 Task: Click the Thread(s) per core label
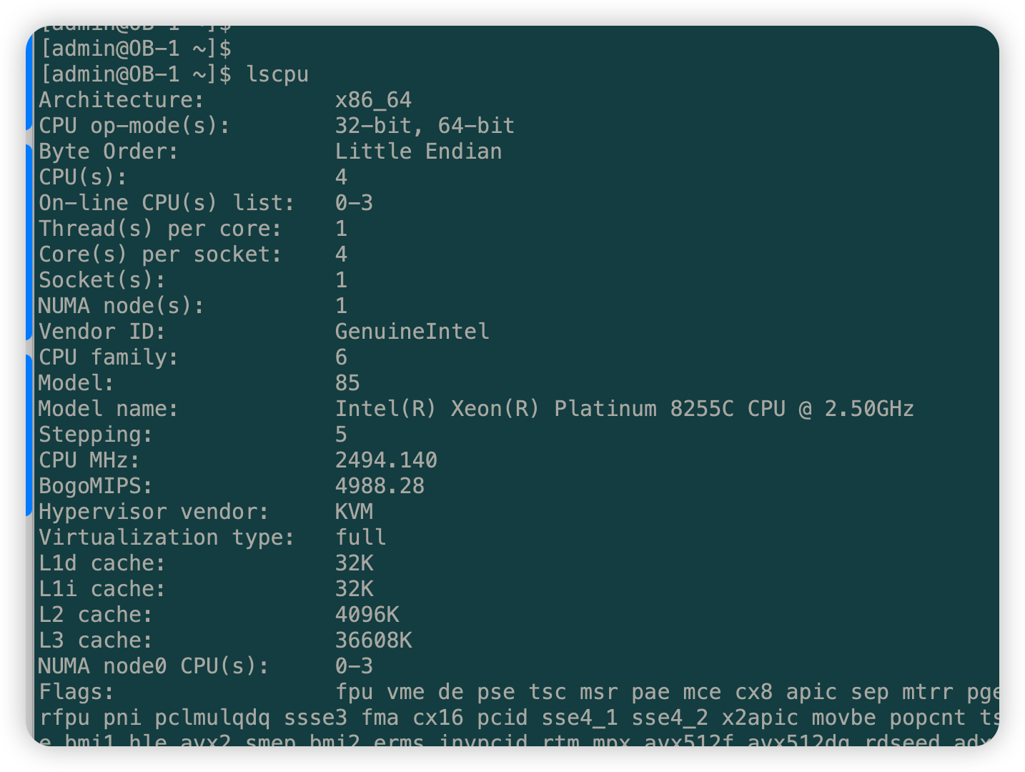click(160, 229)
